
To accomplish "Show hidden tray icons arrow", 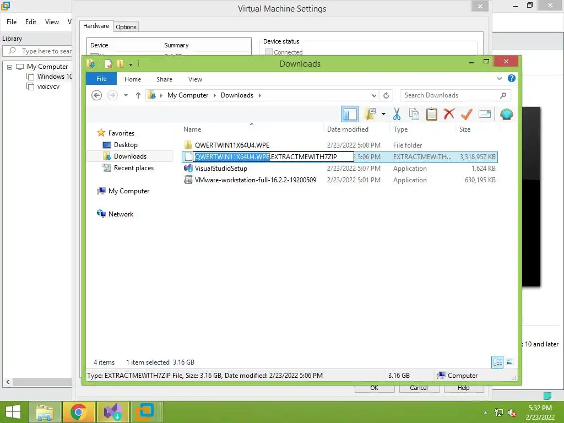I will 486,413.
